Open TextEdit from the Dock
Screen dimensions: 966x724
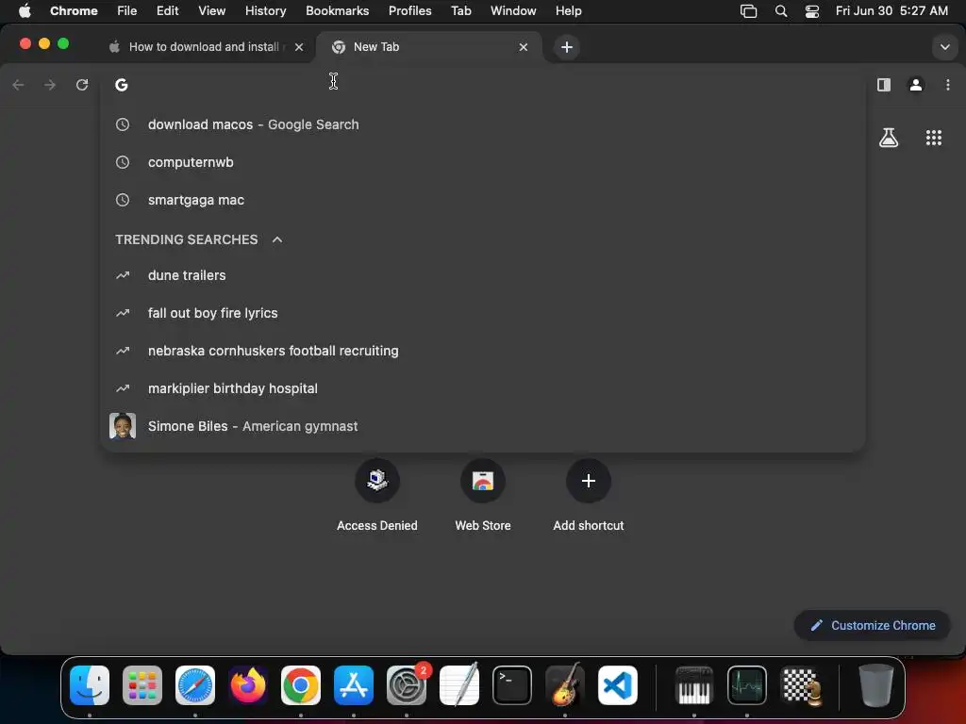(x=459, y=685)
